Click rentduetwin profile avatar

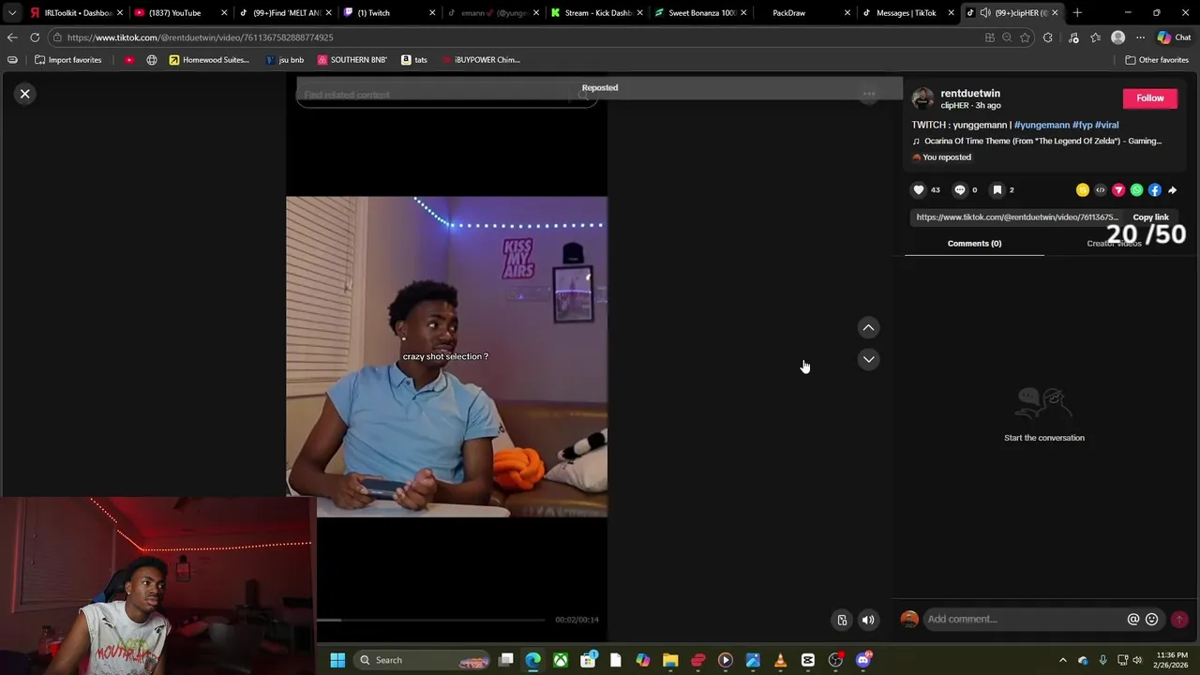coord(923,98)
